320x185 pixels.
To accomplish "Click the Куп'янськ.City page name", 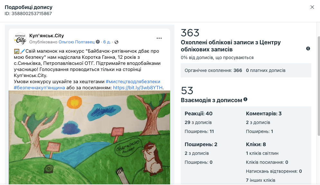I will click(47, 36).
